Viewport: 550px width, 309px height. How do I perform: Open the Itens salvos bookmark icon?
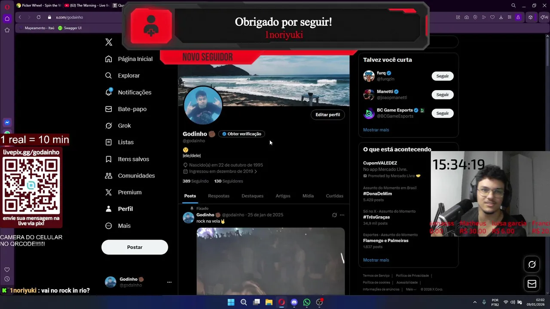click(109, 159)
